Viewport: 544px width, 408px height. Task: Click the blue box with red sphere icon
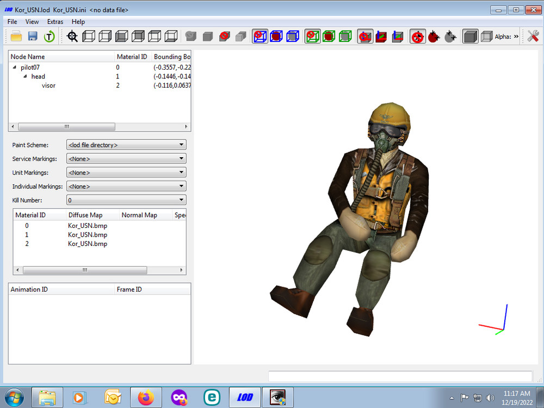click(276, 36)
